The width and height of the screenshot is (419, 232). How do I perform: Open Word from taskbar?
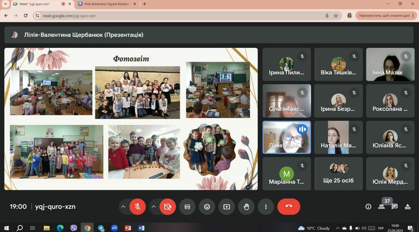coord(141,228)
